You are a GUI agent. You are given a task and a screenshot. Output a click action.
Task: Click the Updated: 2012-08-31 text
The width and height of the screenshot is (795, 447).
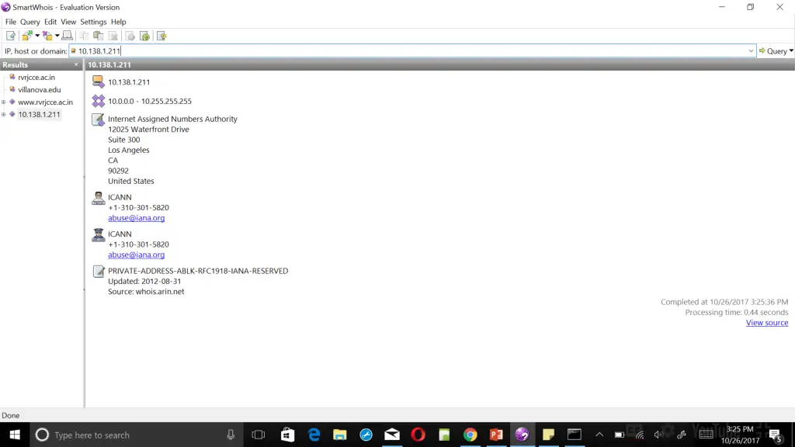coord(144,281)
